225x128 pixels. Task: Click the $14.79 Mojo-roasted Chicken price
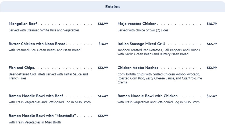pyautogui.click(x=212, y=24)
